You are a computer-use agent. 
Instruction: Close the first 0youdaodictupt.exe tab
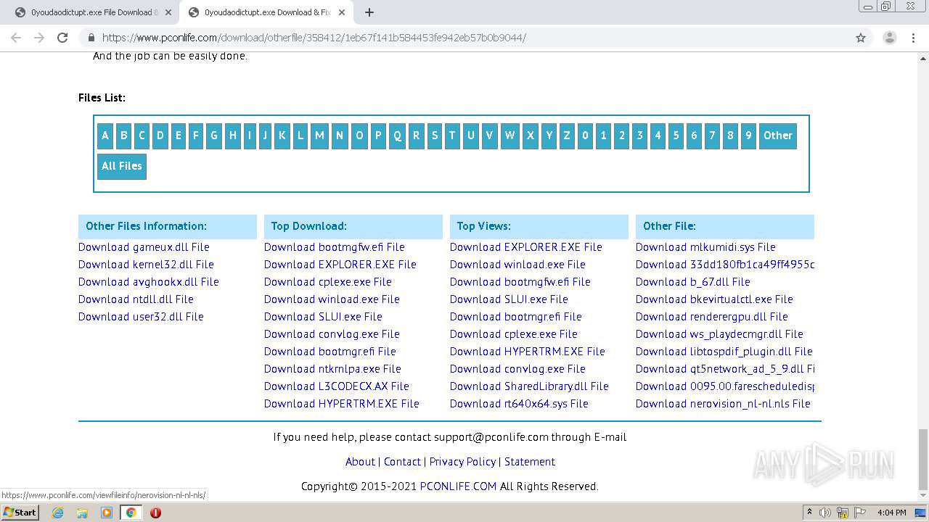168,12
